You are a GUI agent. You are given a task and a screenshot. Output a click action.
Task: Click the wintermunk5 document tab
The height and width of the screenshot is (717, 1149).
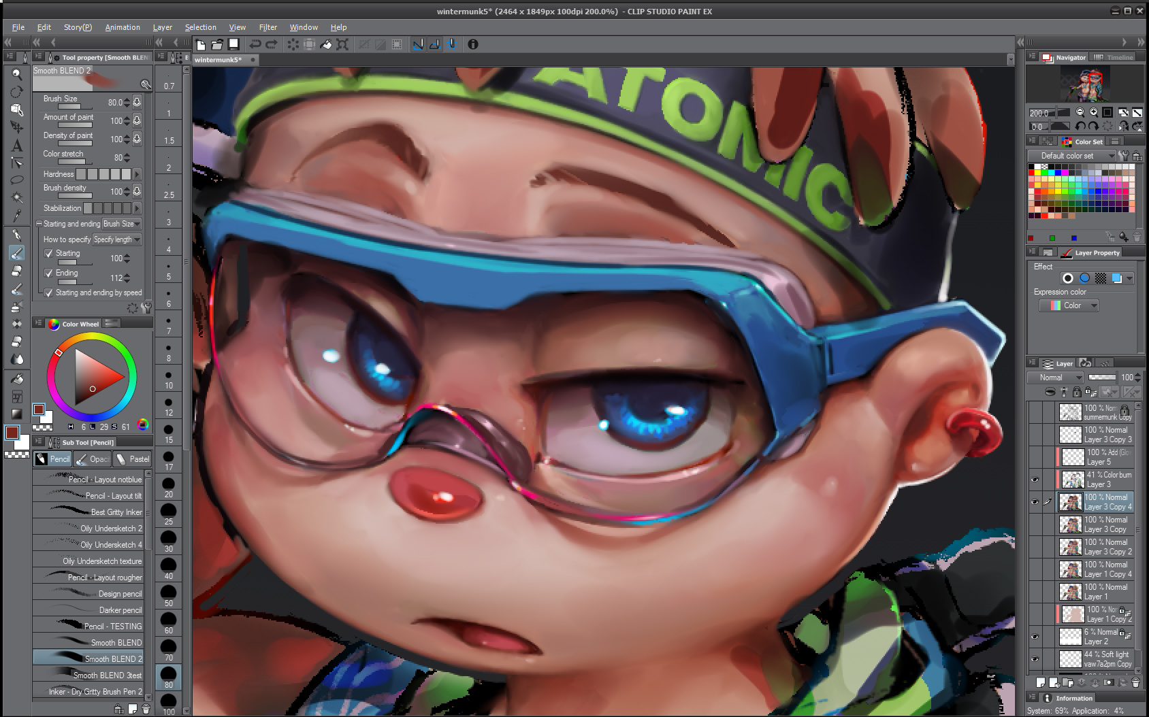225,60
